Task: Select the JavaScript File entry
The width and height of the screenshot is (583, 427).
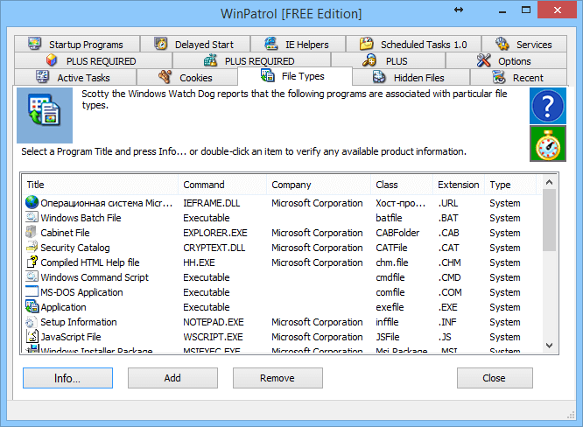Action: click(282, 337)
